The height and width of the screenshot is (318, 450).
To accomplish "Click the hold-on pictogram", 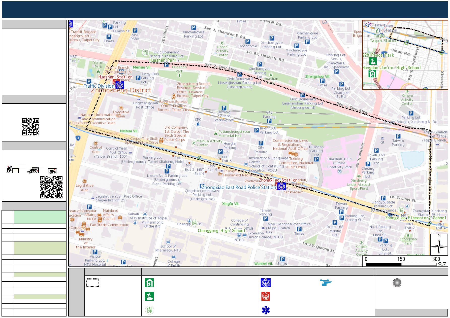I will tap(53, 170).
